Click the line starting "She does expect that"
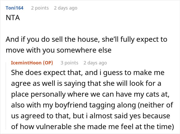 tap(87, 73)
